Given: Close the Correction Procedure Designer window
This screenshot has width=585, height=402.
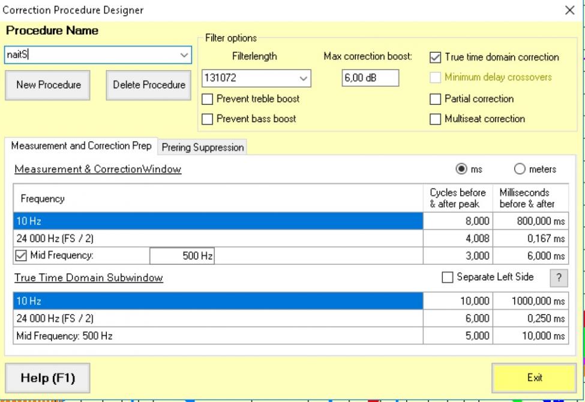Looking at the screenshot, I should click(569, 10).
